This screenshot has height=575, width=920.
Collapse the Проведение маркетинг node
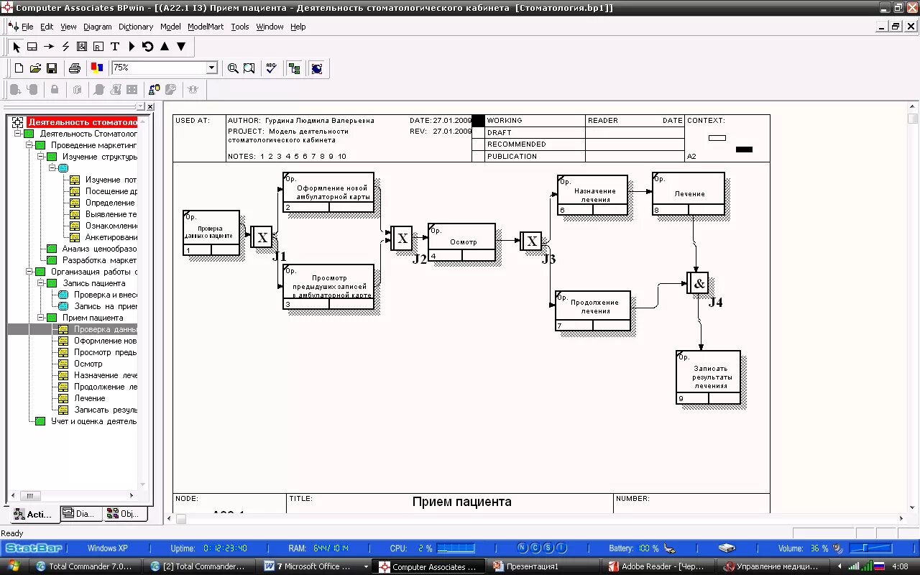point(29,145)
